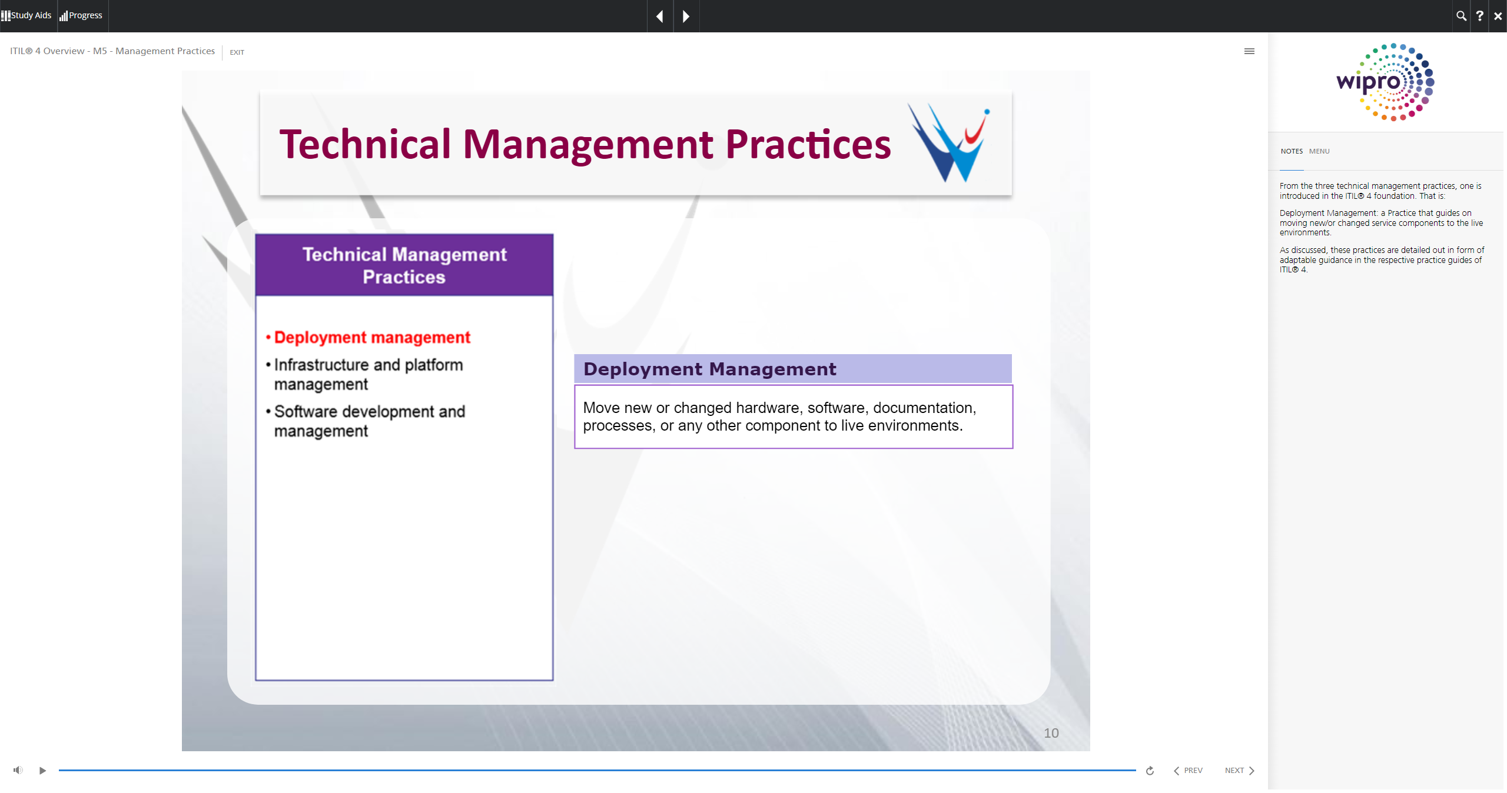Toggle sidebar with hamburger menu icon

pyautogui.click(x=1249, y=51)
